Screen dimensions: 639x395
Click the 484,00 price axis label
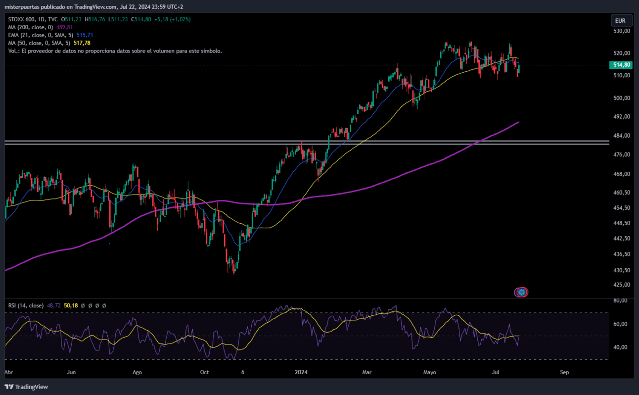click(622, 136)
